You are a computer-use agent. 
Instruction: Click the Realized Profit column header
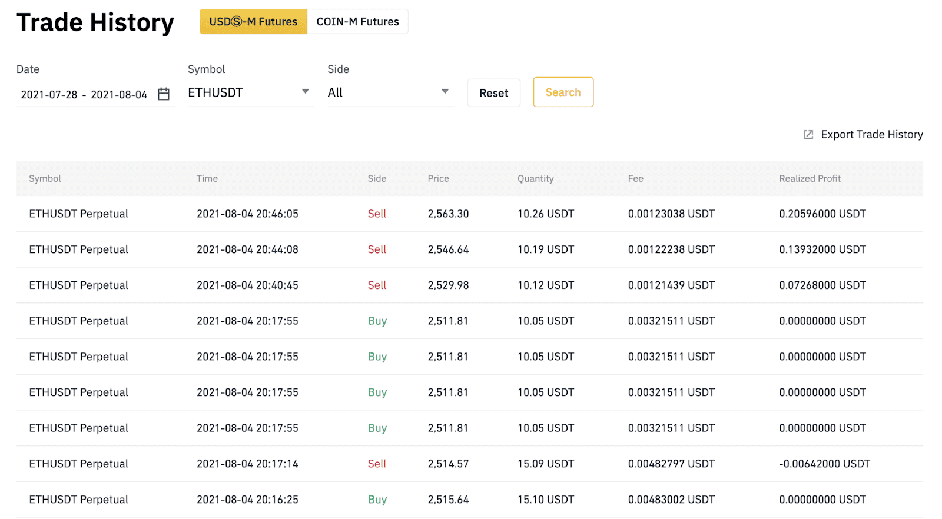[810, 178]
